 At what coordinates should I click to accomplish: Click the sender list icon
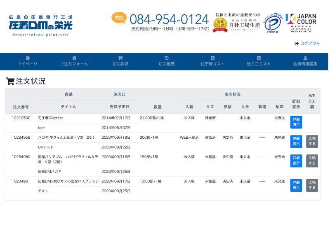pos(259,58)
